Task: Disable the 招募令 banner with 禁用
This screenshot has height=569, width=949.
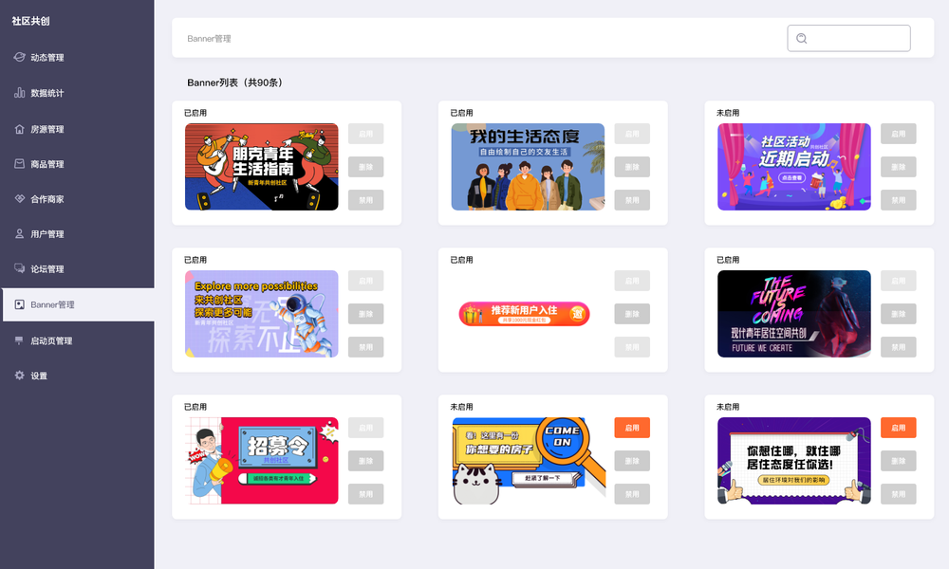Action: (365, 494)
